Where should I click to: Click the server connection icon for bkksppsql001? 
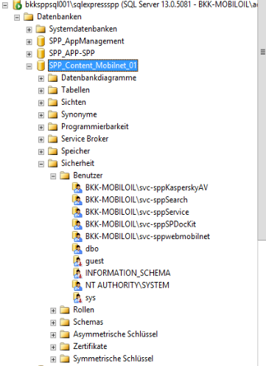pos(17,4)
